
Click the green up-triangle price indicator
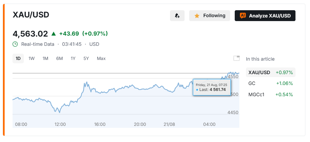[53, 34]
